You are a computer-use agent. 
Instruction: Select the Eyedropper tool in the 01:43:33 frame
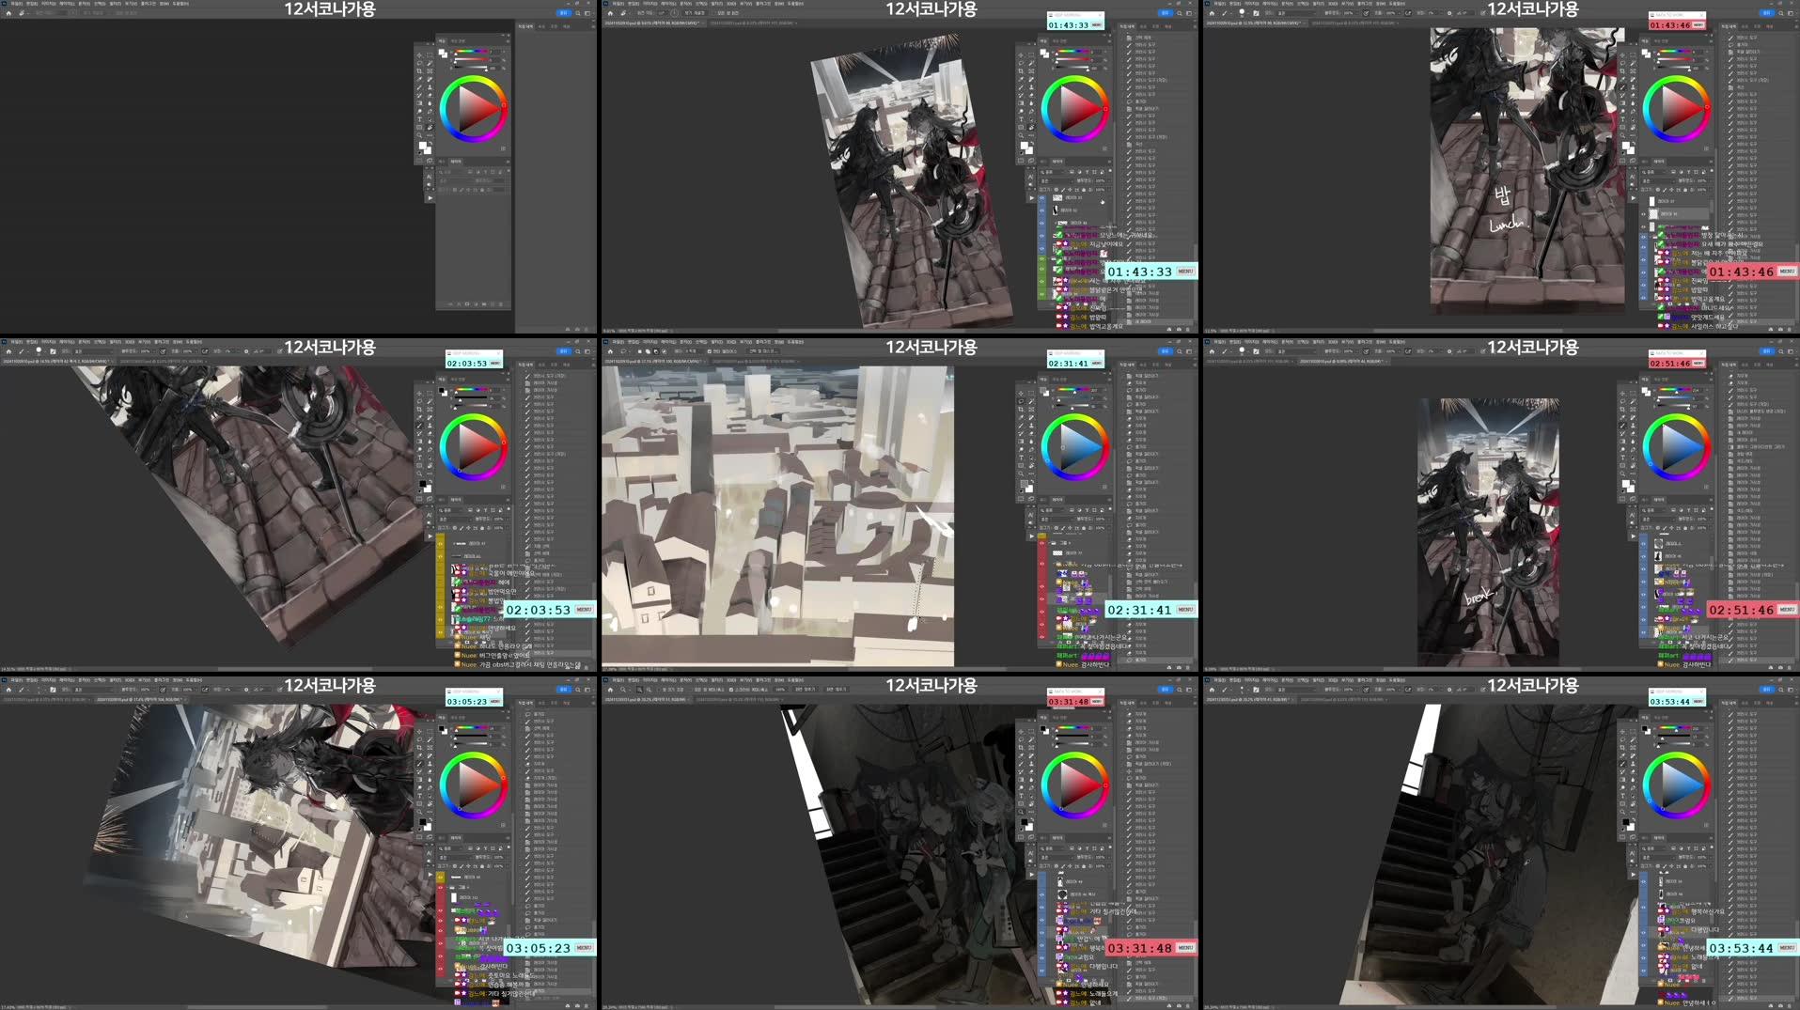tap(1021, 79)
